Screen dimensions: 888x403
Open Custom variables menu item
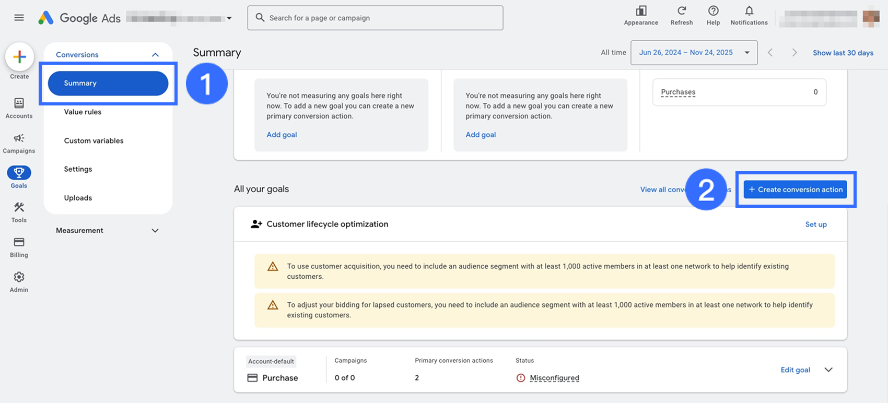[x=94, y=140]
